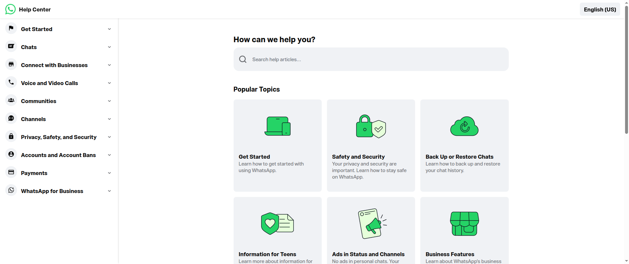Click the padlock and shield illustration
Image resolution: width=629 pixels, height=264 pixels.
[371, 126]
